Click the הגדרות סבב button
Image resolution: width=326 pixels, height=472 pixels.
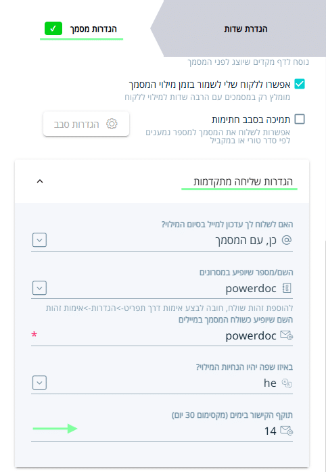[x=86, y=124]
